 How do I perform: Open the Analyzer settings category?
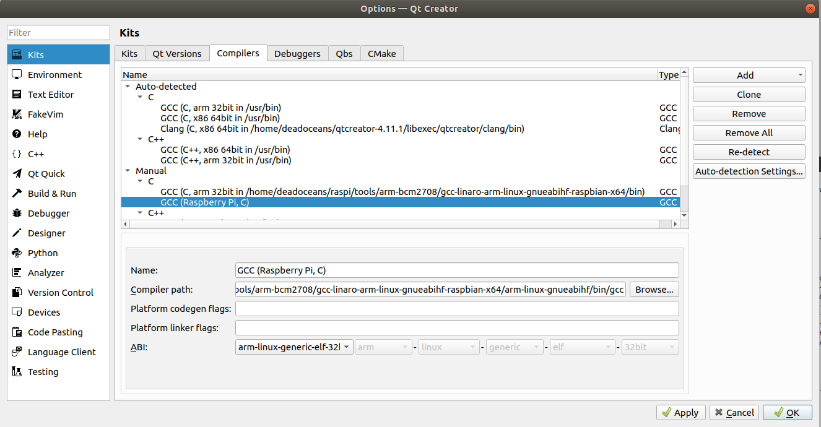58,273
